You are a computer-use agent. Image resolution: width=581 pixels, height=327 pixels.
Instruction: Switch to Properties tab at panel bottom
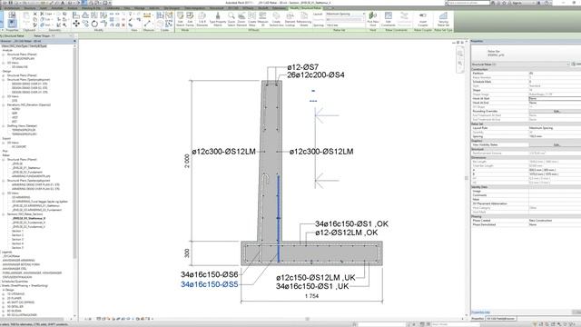tap(478, 319)
